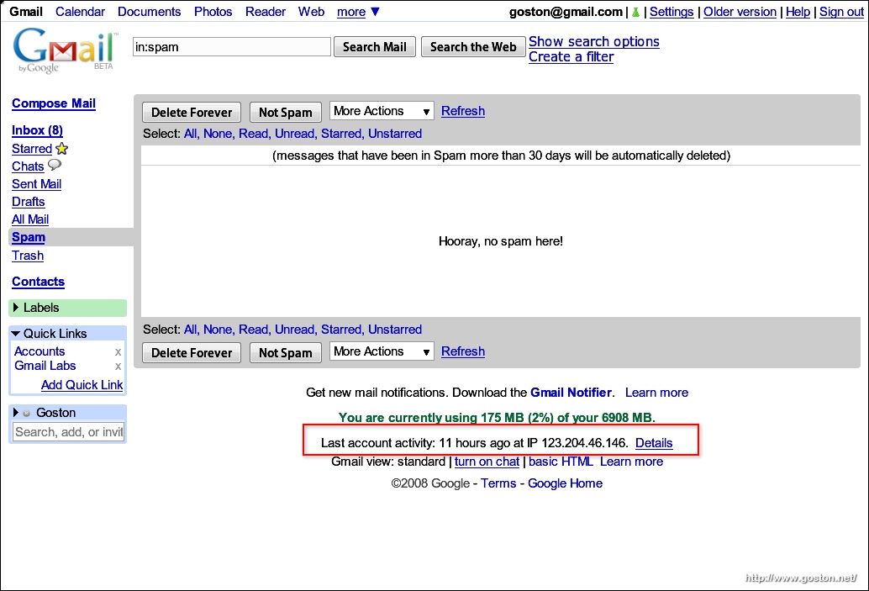869x591 pixels.
Task: Open the Starred folder link
Action: point(32,149)
